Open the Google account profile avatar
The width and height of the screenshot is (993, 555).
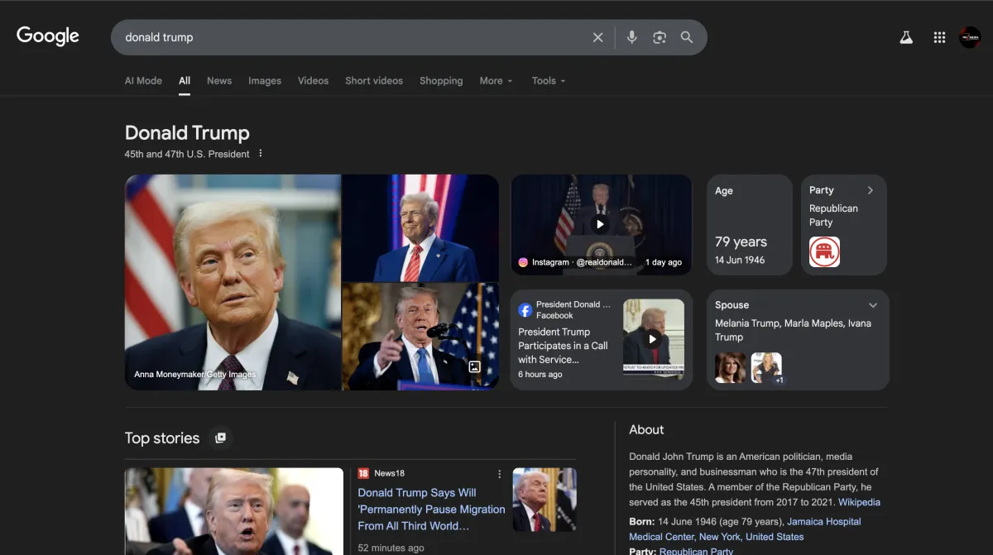pyautogui.click(x=970, y=37)
